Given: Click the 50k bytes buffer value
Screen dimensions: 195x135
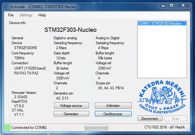Looking at the screenshot, I should 105,58.
